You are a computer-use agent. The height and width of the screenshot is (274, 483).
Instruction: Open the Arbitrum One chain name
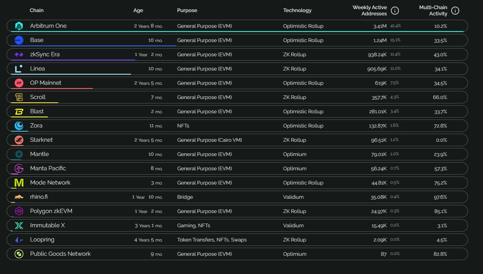click(x=48, y=26)
